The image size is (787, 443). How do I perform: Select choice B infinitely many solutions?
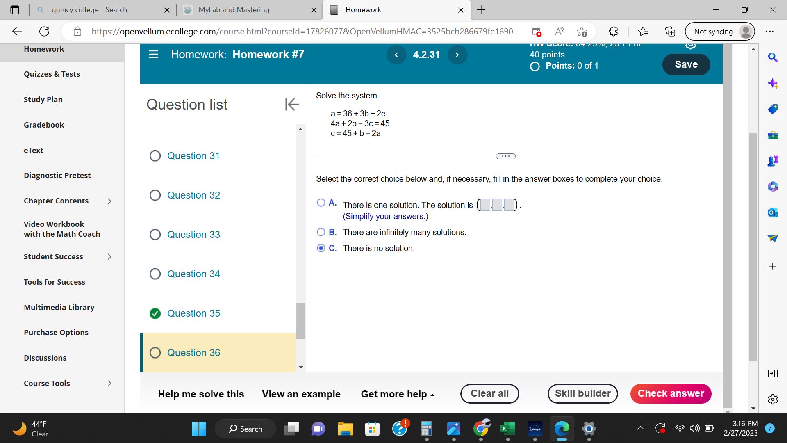coord(321,232)
